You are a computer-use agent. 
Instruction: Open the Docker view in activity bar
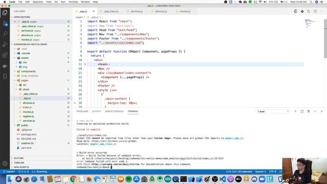tap(5, 66)
